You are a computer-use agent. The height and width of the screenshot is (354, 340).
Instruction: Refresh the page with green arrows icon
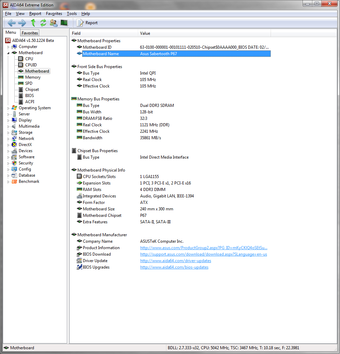point(43,23)
